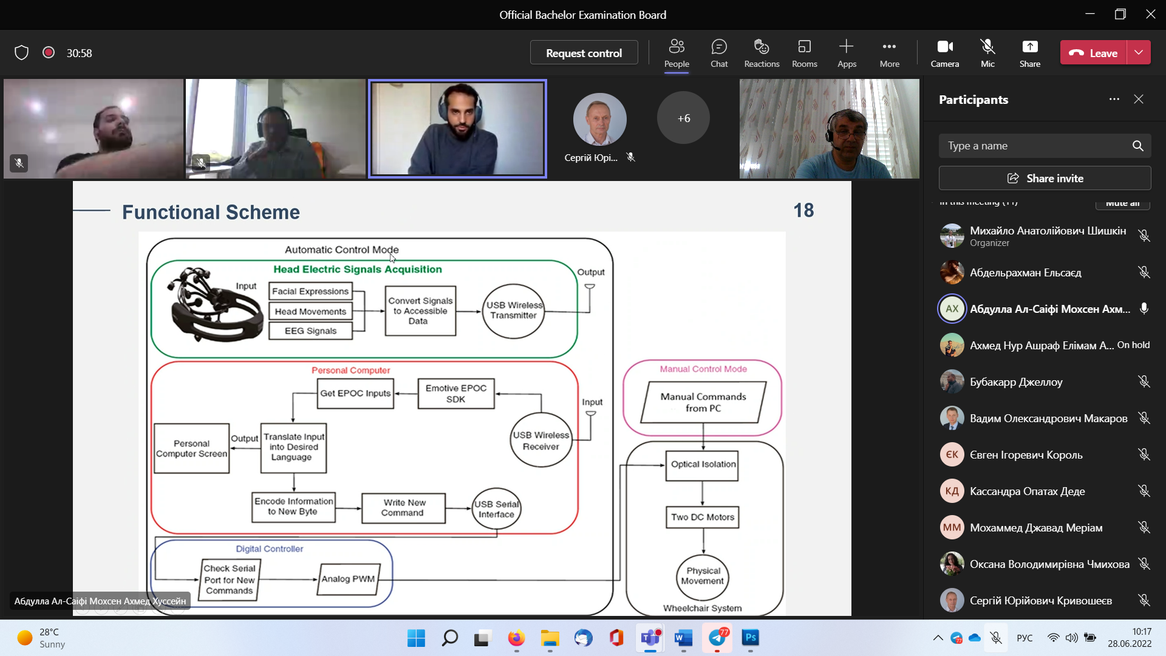1166x656 pixels.
Task: Click the Share invite button
Action: [1045, 179]
